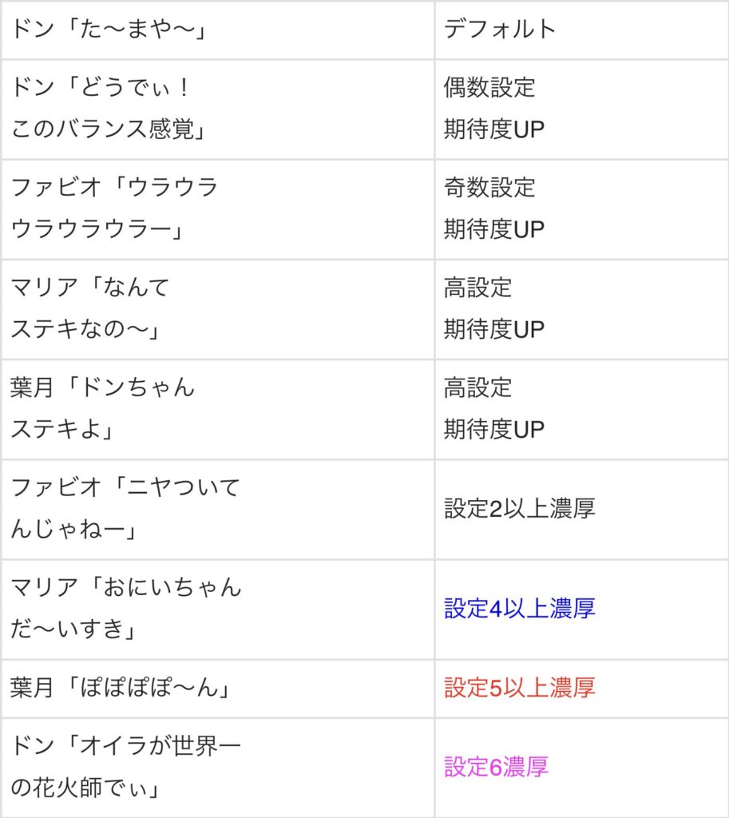Click 期待度UP under 奇数設定
The width and height of the screenshot is (729, 818).
tap(493, 230)
